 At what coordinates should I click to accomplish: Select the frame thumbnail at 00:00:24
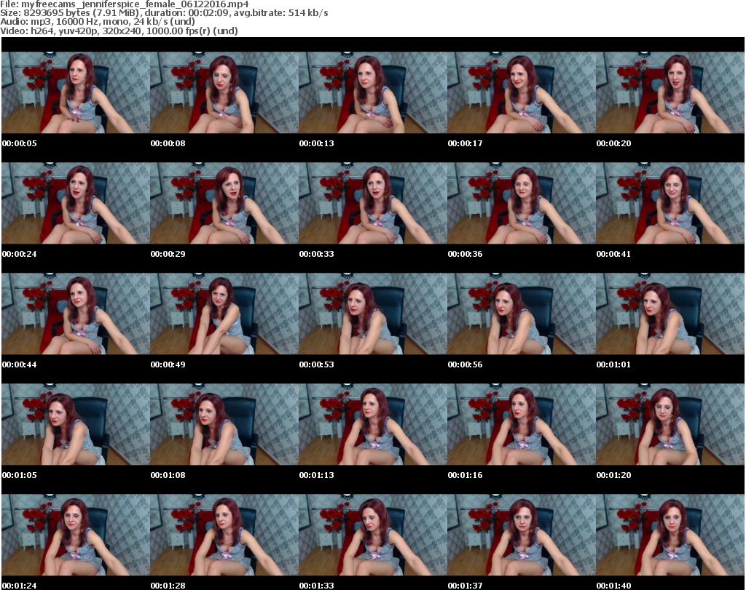76,203
